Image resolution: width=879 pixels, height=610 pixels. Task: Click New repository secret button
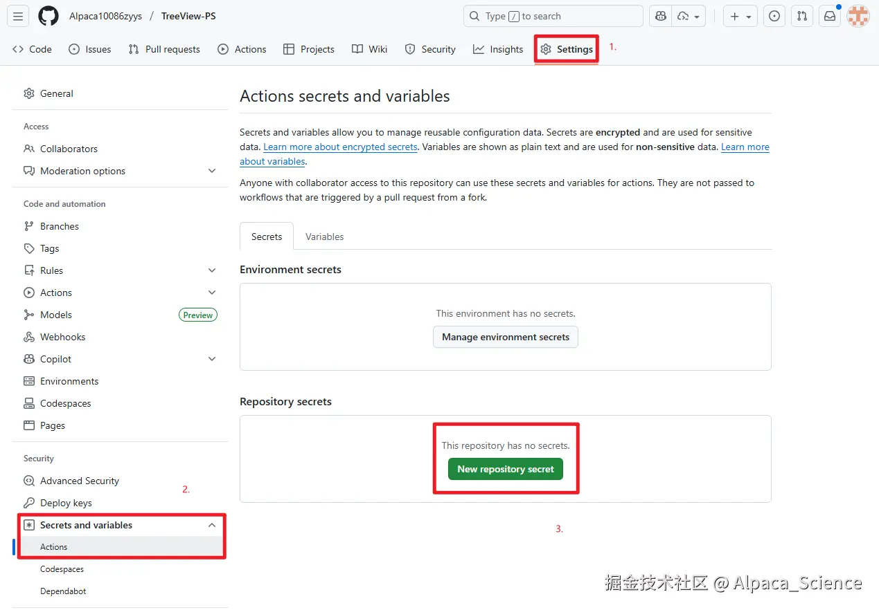tap(506, 469)
